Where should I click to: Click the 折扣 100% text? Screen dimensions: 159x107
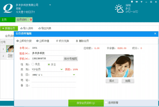(72, 69)
